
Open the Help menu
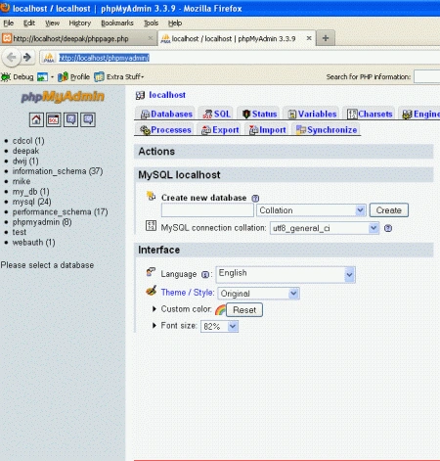click(175, 23)
